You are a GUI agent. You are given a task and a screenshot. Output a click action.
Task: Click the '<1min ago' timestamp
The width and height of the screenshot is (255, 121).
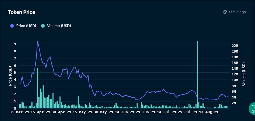coord(237,12)
